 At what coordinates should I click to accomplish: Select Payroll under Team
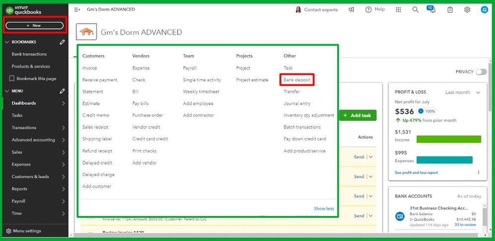tap(190, 68)
